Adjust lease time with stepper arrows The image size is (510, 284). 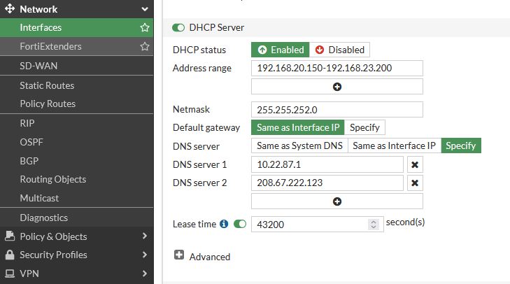374,224
